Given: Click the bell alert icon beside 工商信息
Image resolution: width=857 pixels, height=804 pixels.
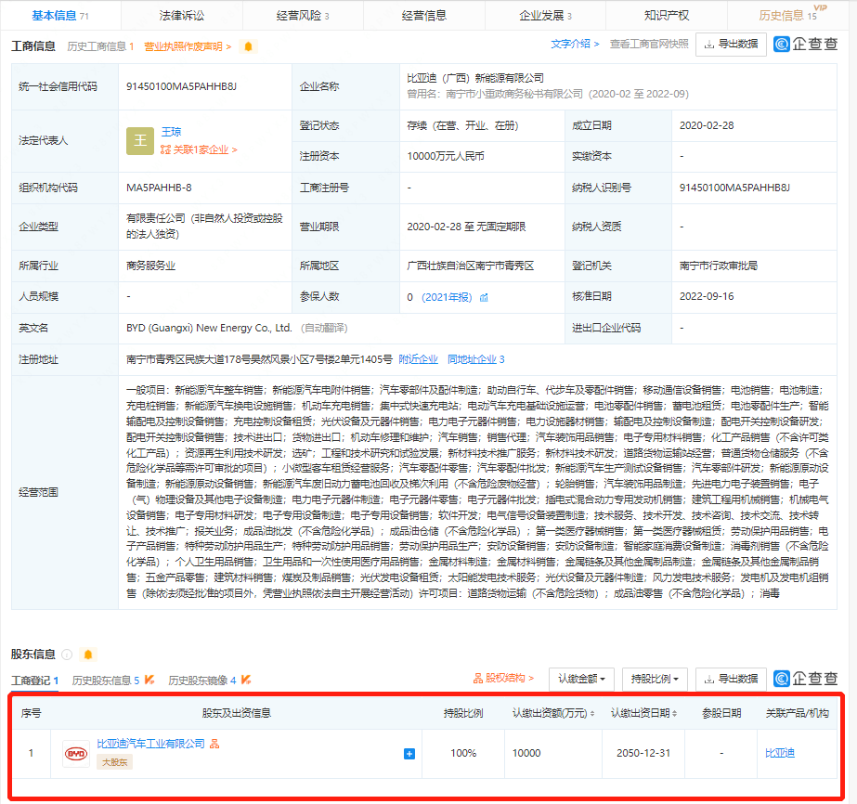Looking at the screenshot, I should click(x=248, y=46).
